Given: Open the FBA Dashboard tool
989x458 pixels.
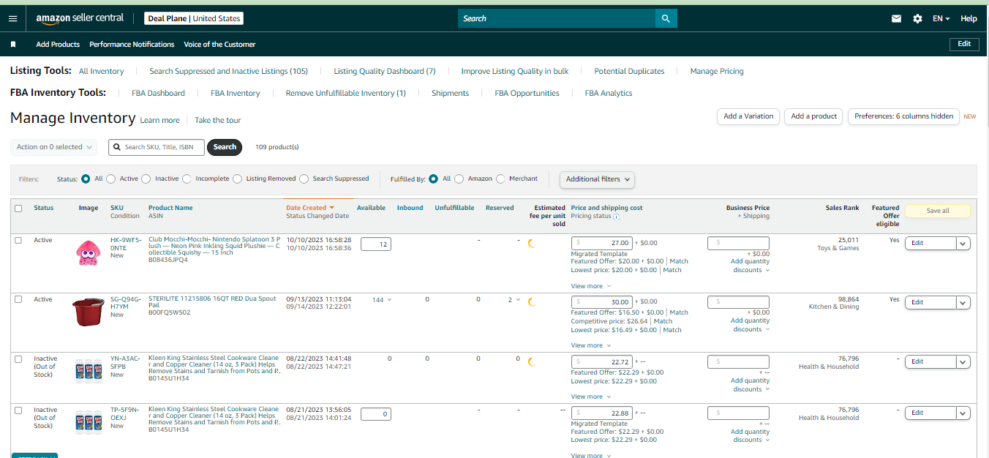Looking at the screenshot, I should tap(158, 94).
